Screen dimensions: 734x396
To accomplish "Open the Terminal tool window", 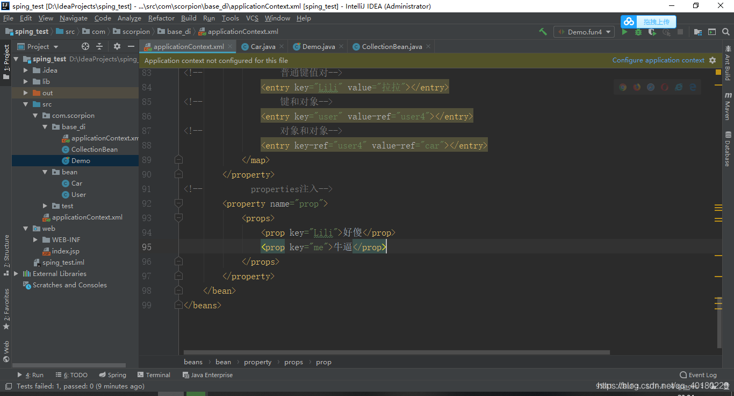I will point(154,375).
